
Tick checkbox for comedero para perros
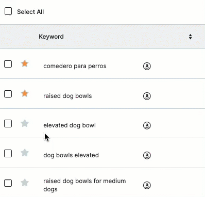pyautogui.click(x=8, y=64)
